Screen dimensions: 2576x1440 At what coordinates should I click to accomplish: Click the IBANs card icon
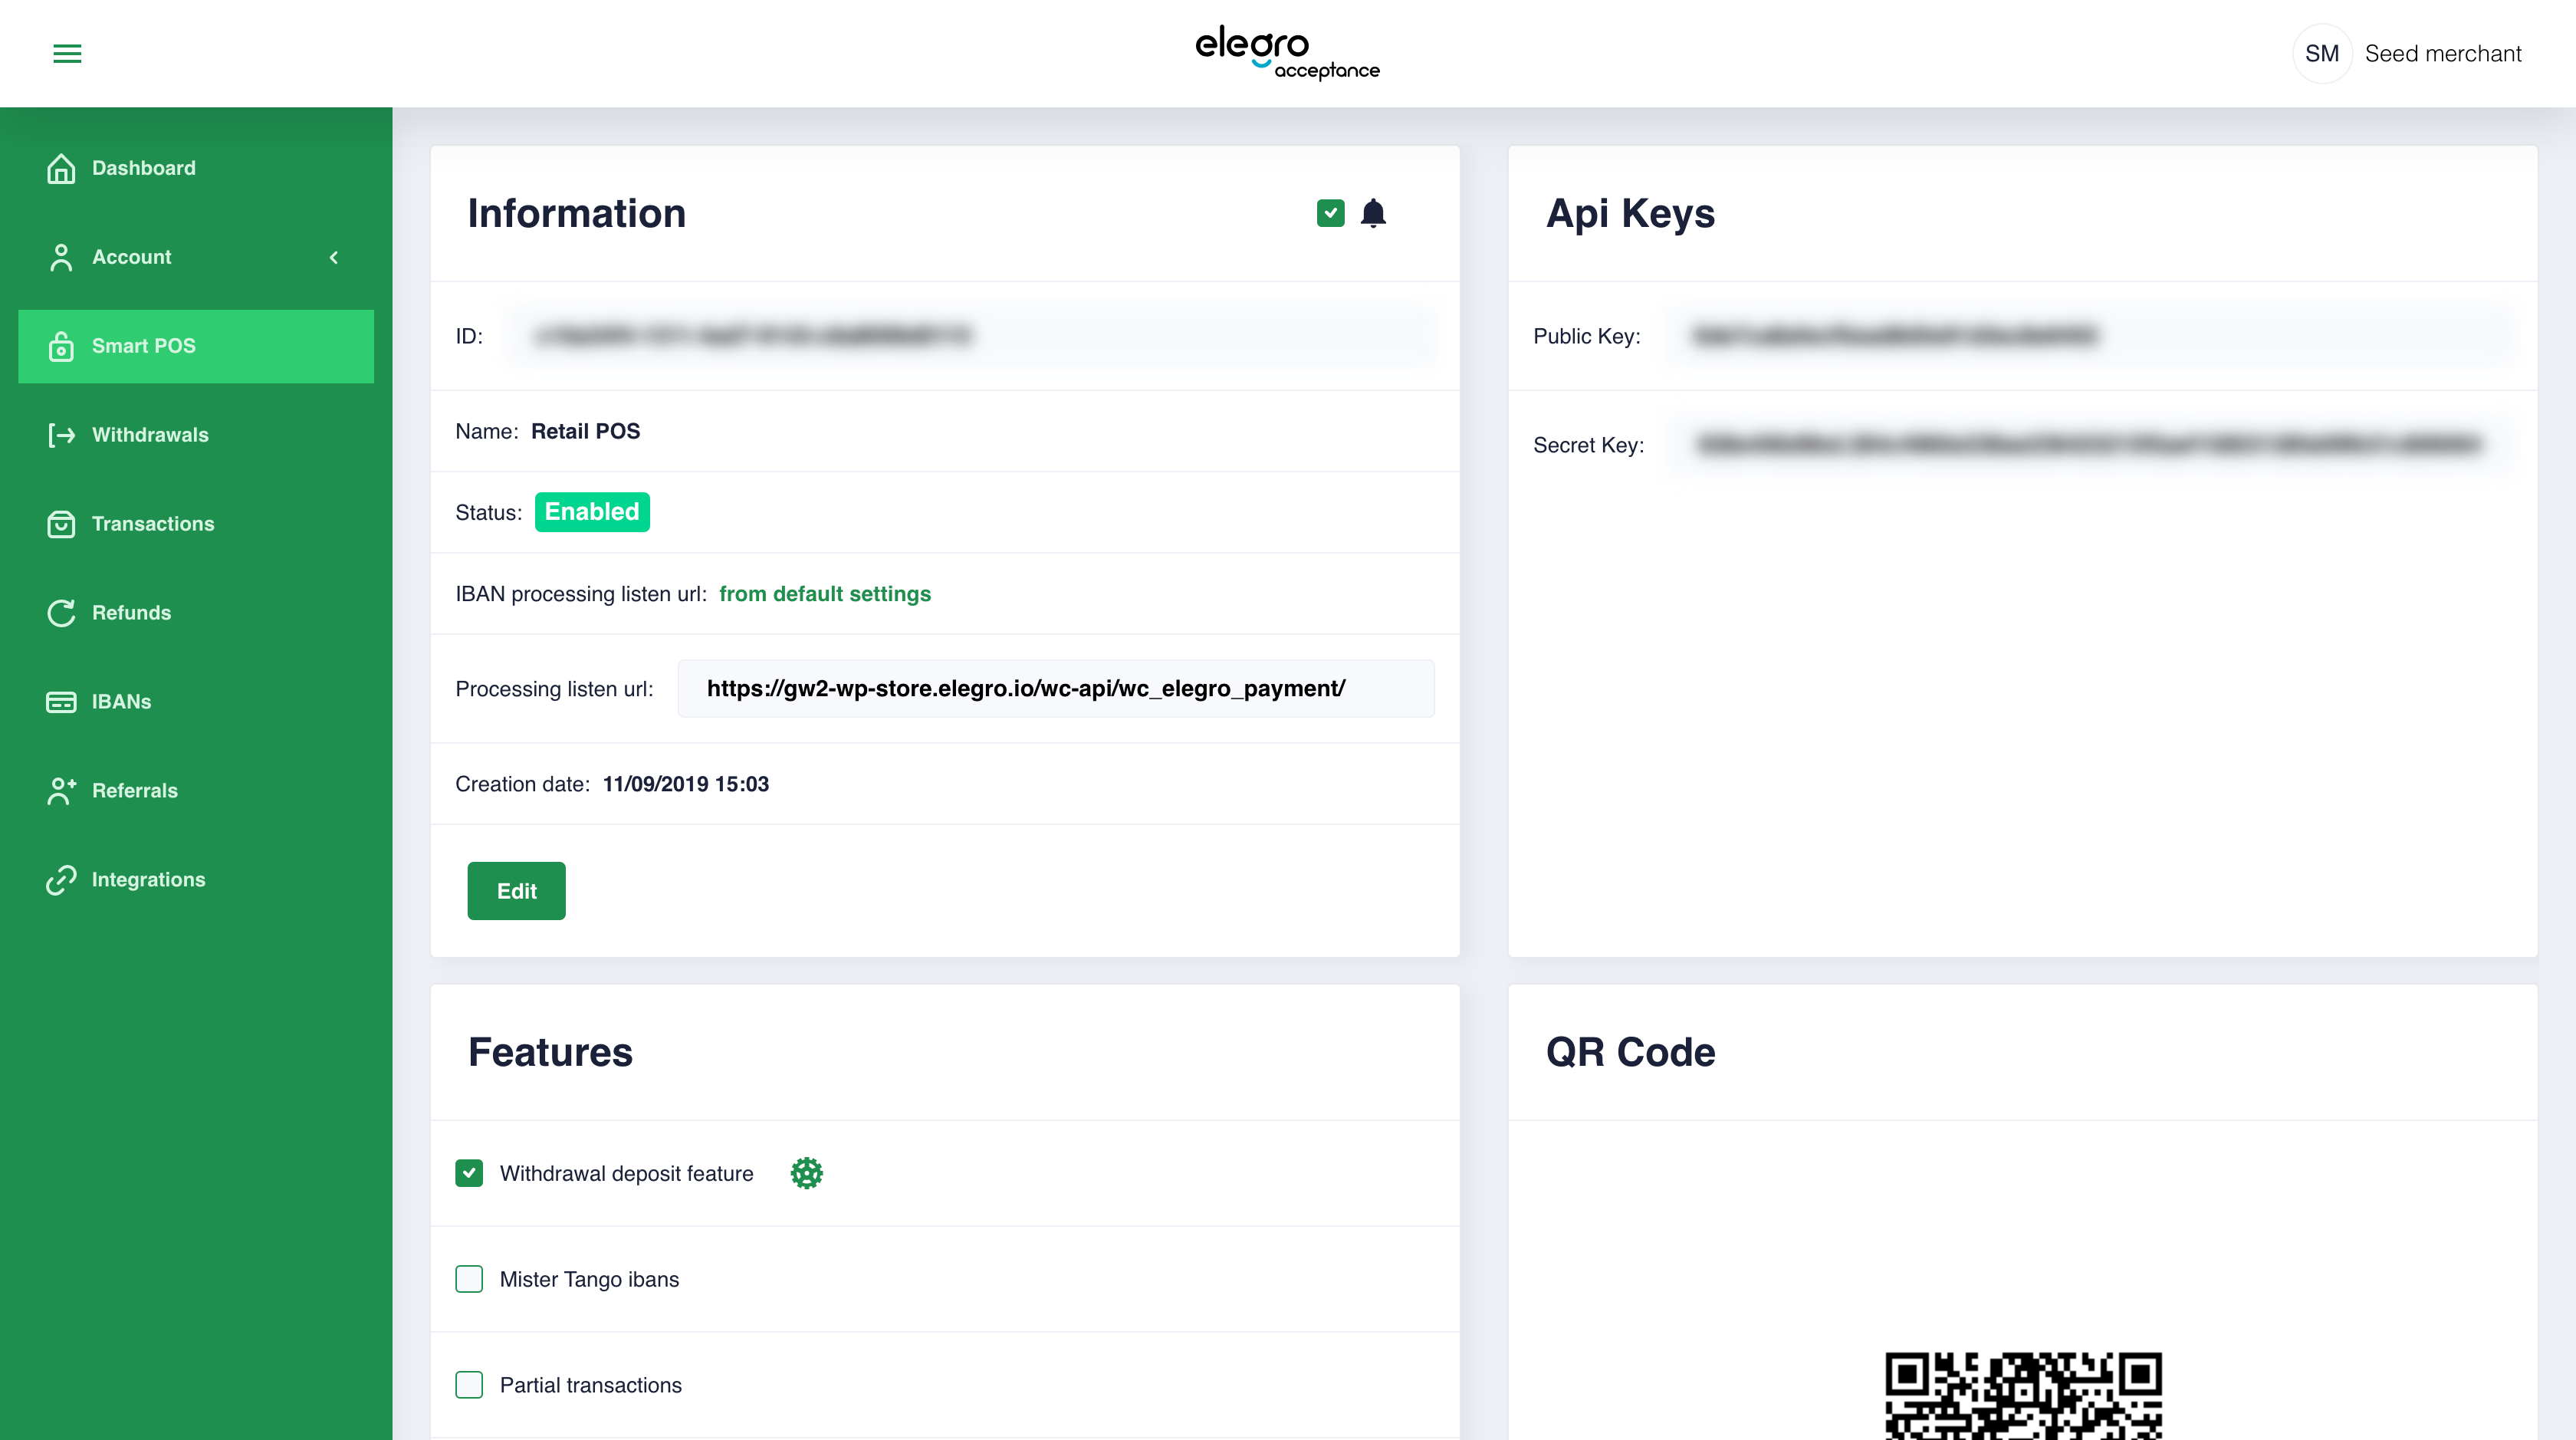point(61,702)
